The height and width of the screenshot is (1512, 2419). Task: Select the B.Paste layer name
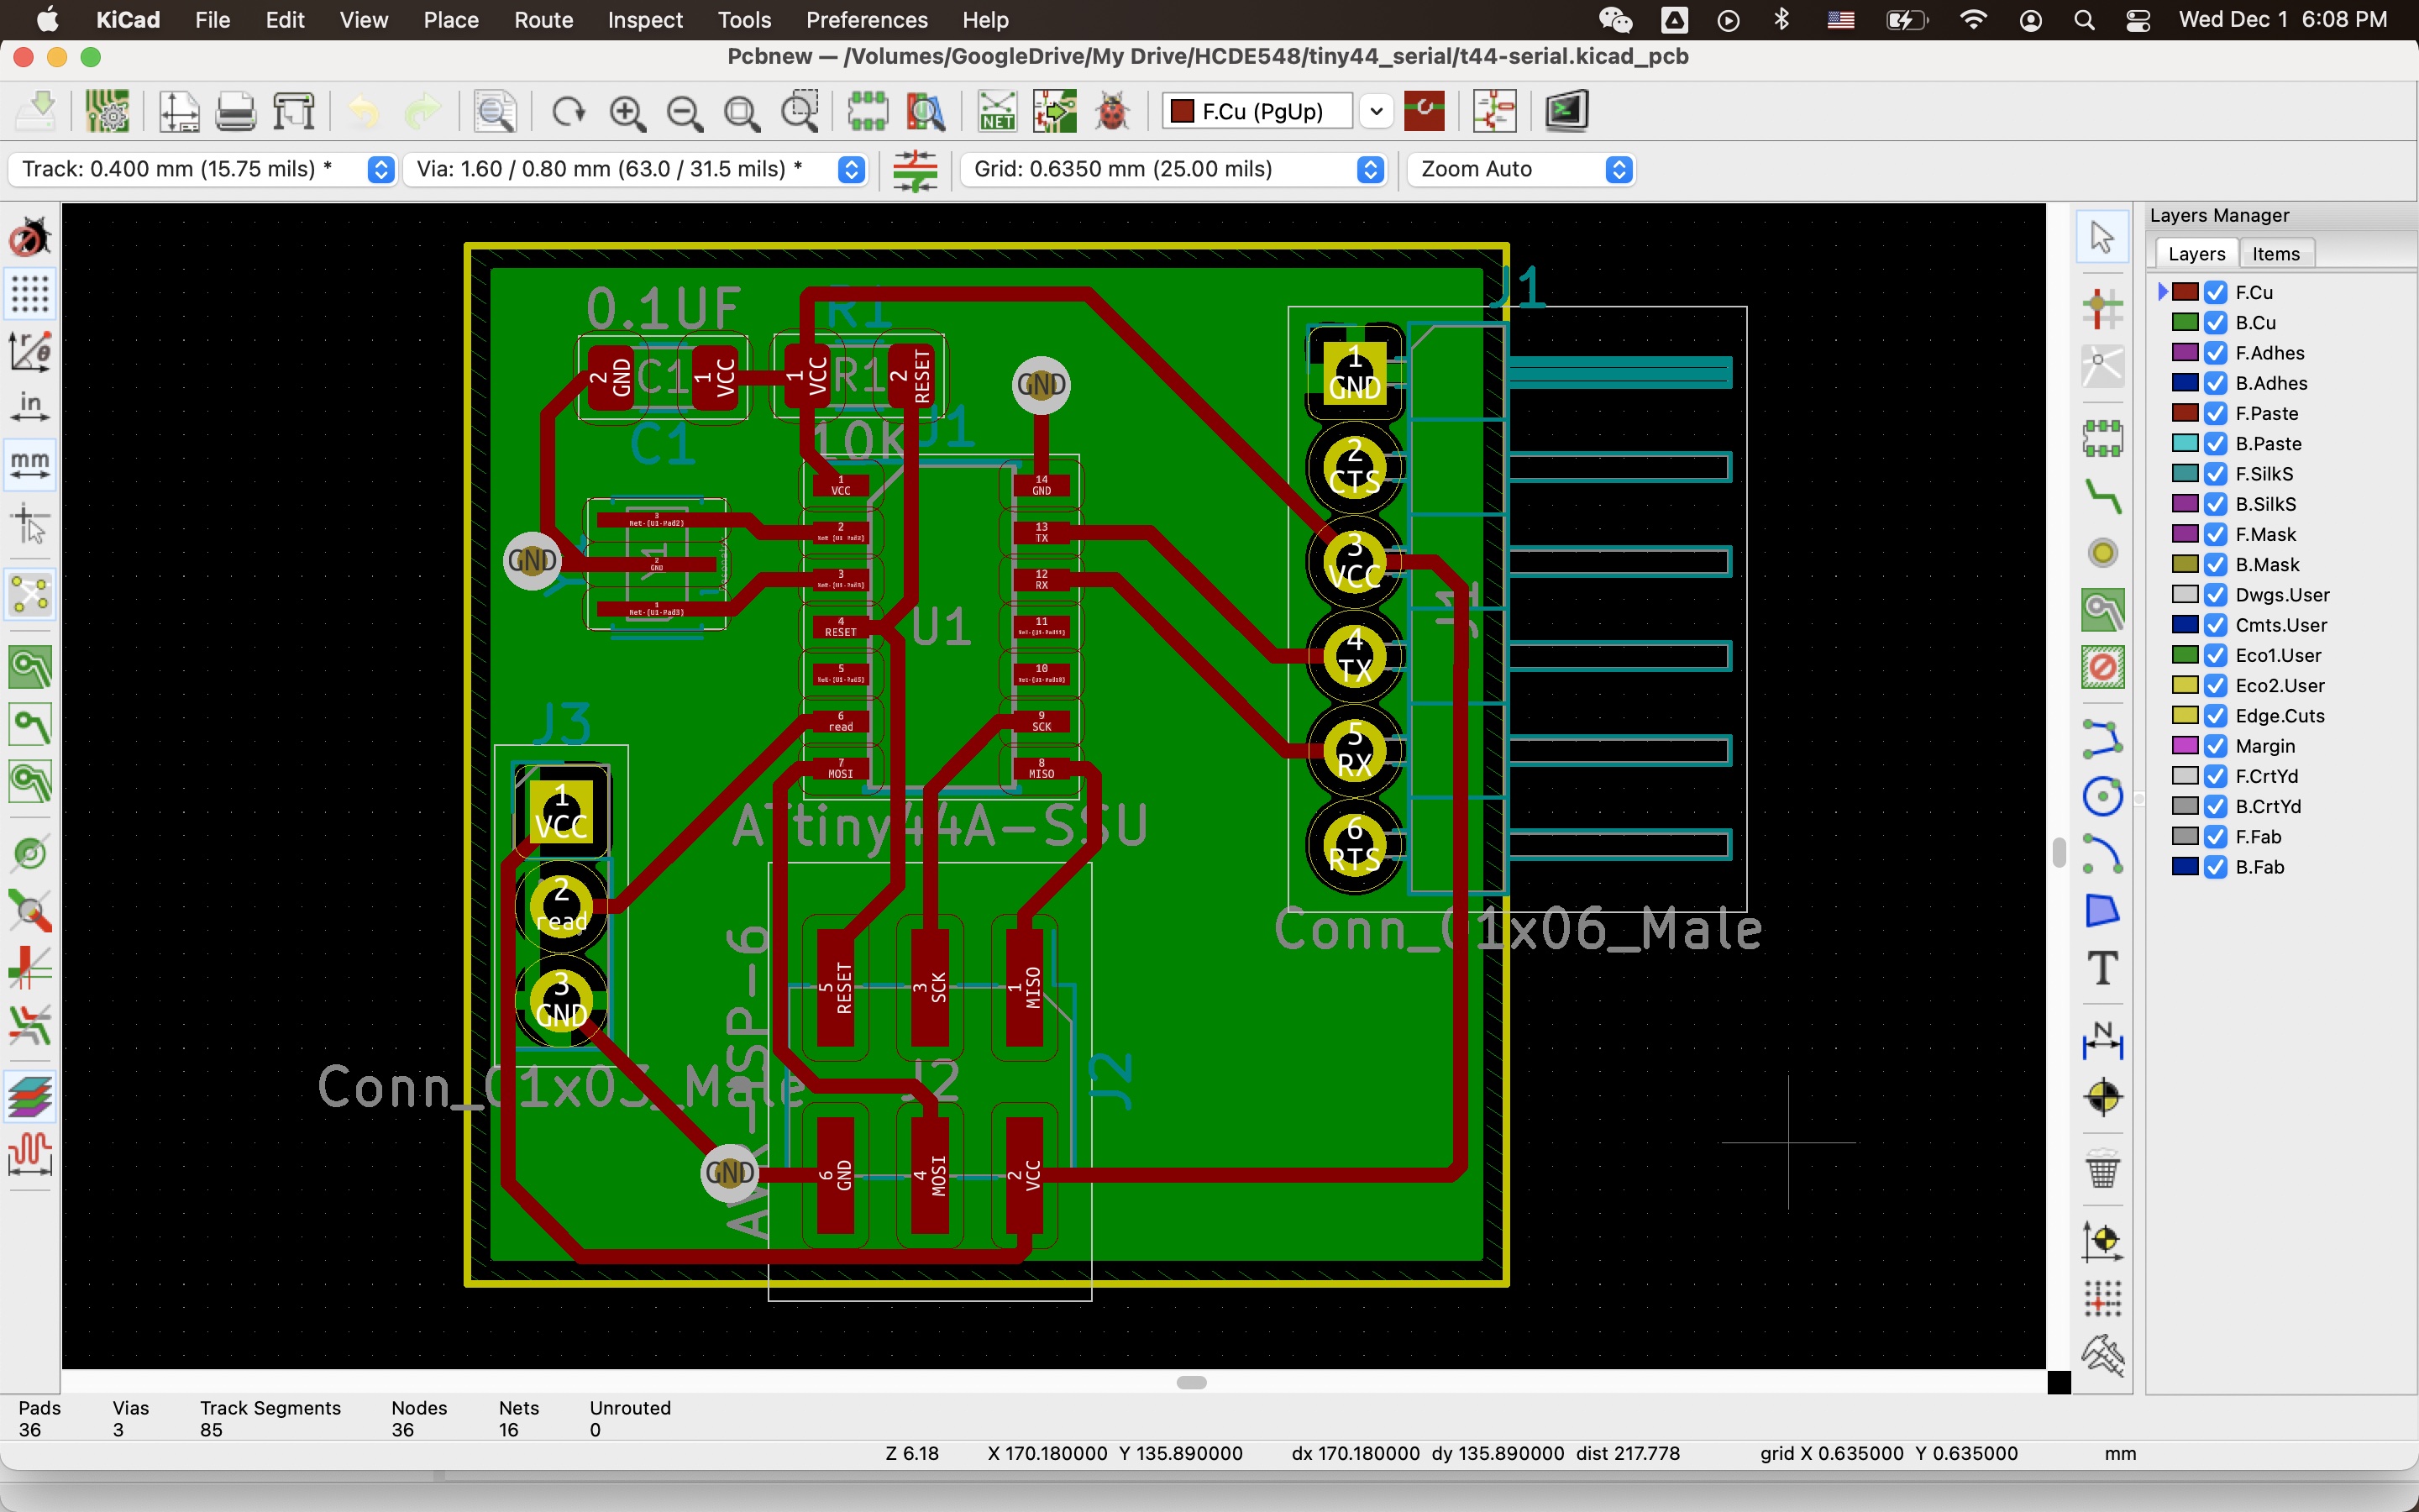2269,443
